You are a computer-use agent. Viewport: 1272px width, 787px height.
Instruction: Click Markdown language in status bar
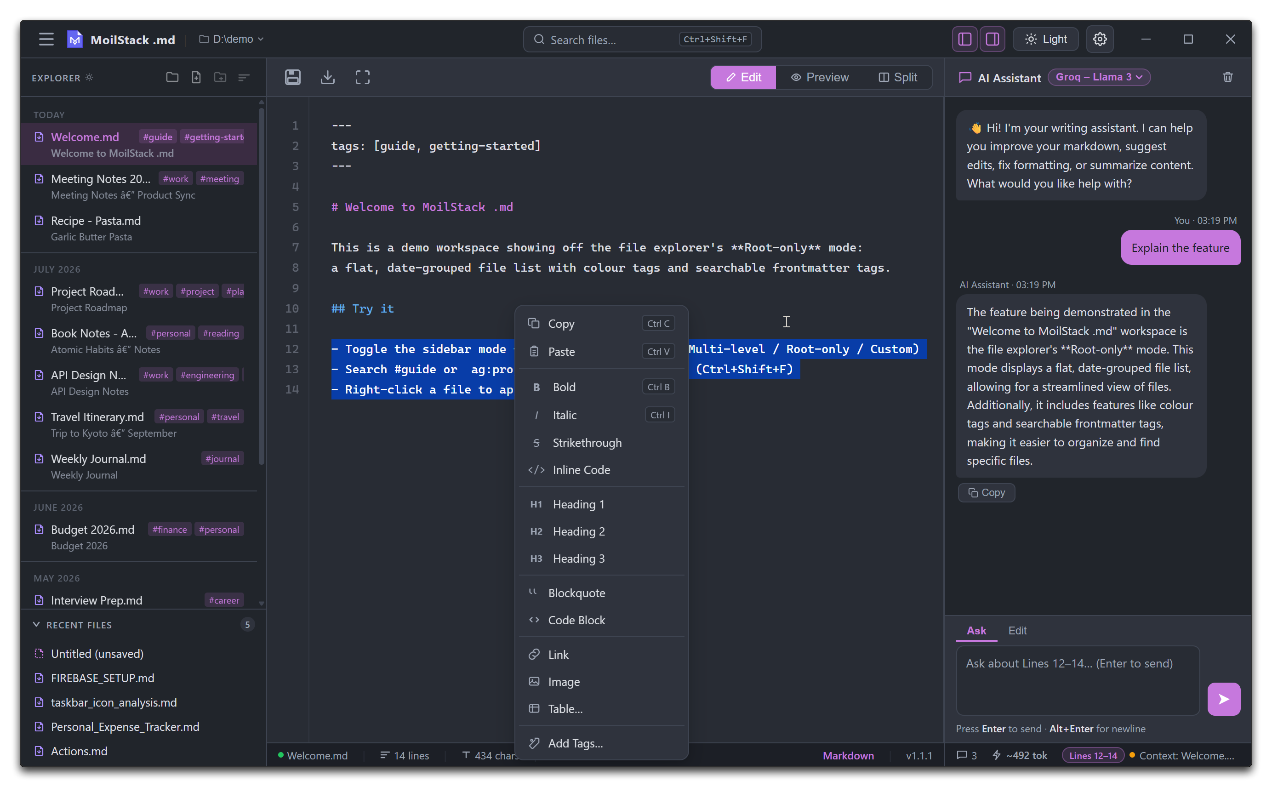click(848, 755)
